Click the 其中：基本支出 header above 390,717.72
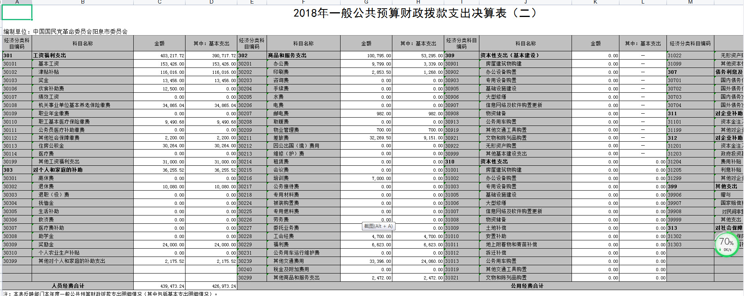The width and height of the screenshot is (744, 296). [211, 43]
